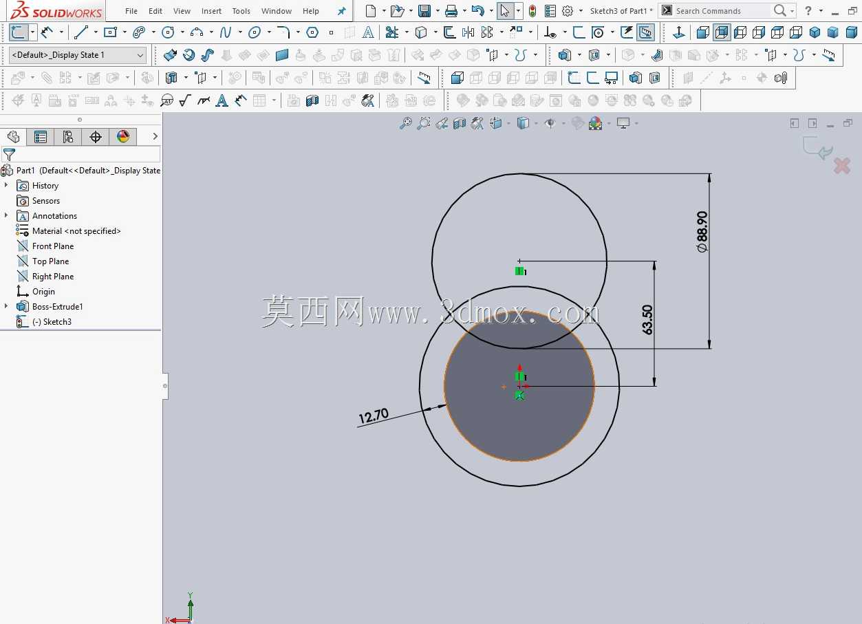The height and width of the screenshot is (624, 862).
Task: Select the Ellipse sketch tool
Action: [255, 32]
